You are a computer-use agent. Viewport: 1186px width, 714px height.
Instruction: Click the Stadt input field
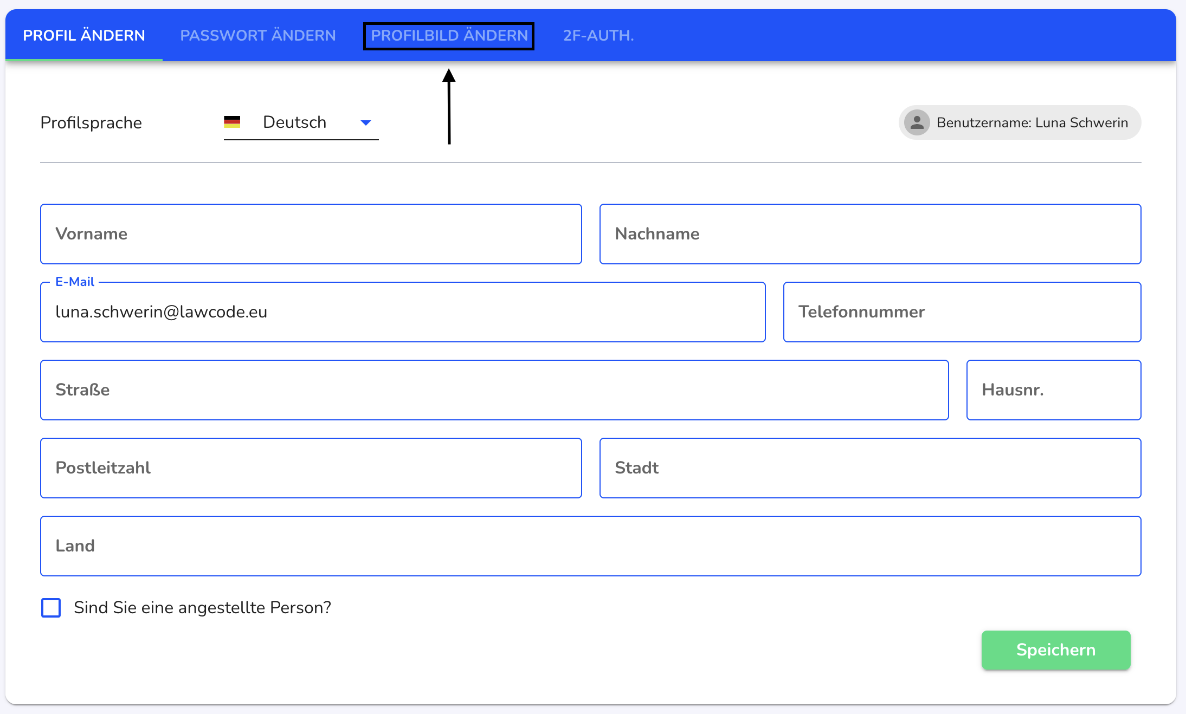[870, 468]
